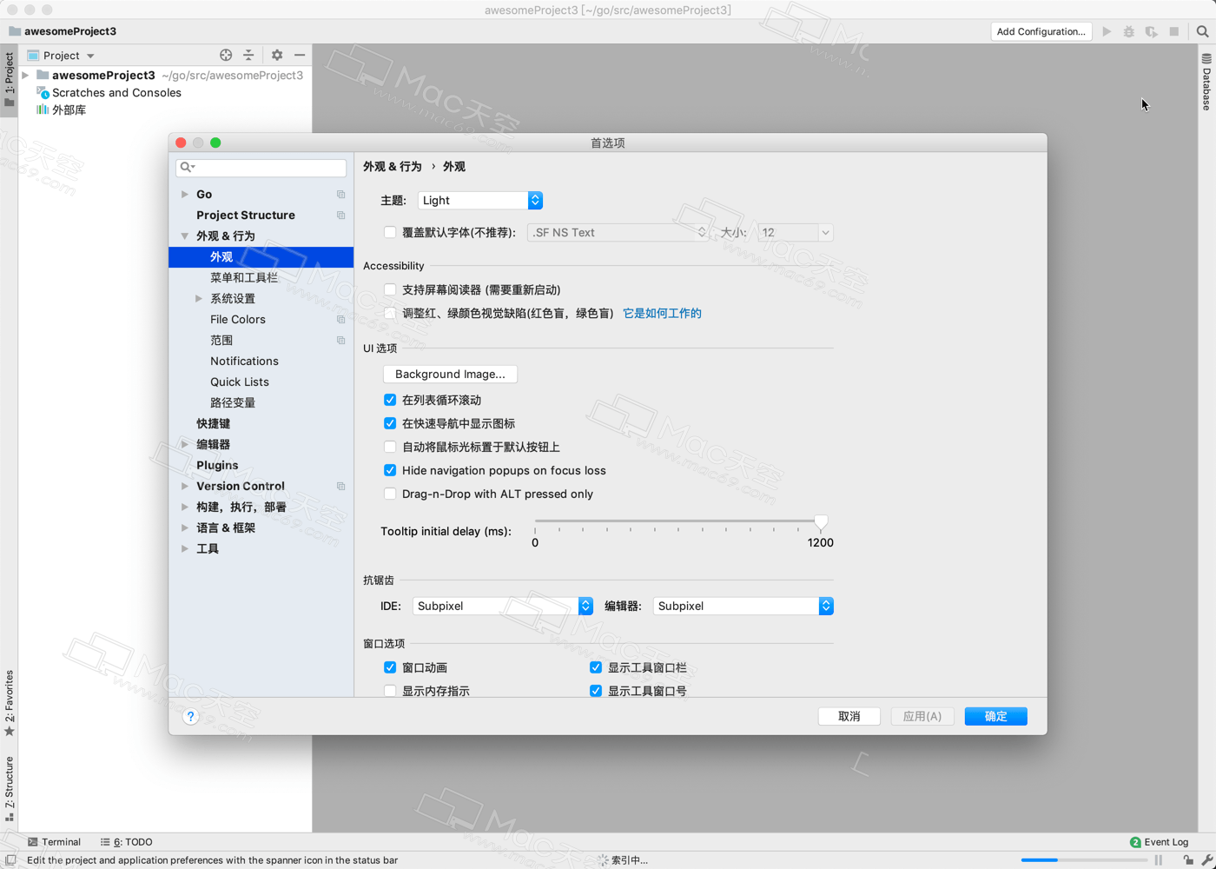Image resolution: width=1216 pixels, height=869 pixels.
Task: Expand the Go settings node
Action: tap(184, 195)
